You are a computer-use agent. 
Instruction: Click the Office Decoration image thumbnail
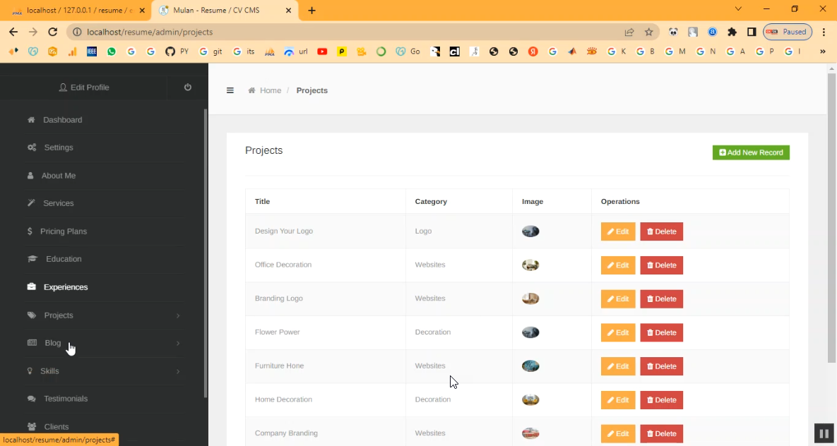[530, 265]
